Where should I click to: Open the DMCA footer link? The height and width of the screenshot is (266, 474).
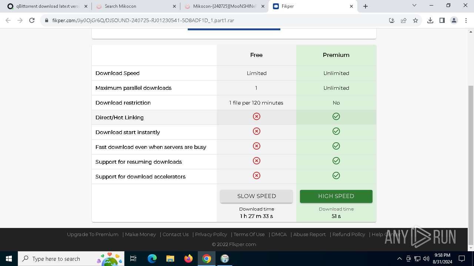point(279,234)
